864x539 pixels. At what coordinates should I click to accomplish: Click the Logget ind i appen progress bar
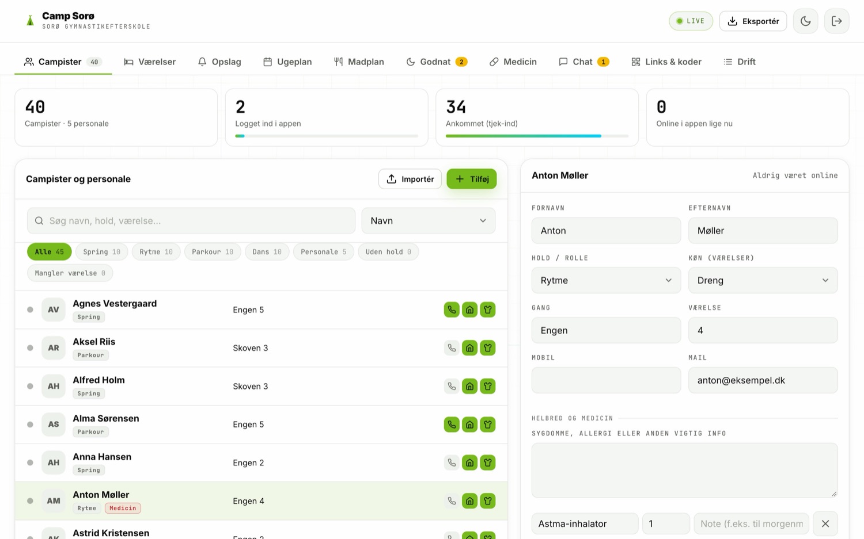point(327,136)
